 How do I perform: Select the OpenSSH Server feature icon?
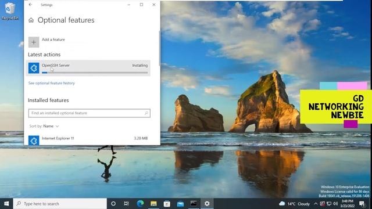34,68
